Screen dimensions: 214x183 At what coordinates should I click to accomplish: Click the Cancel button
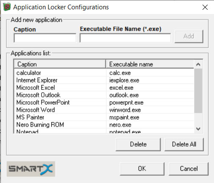point(189,169)
